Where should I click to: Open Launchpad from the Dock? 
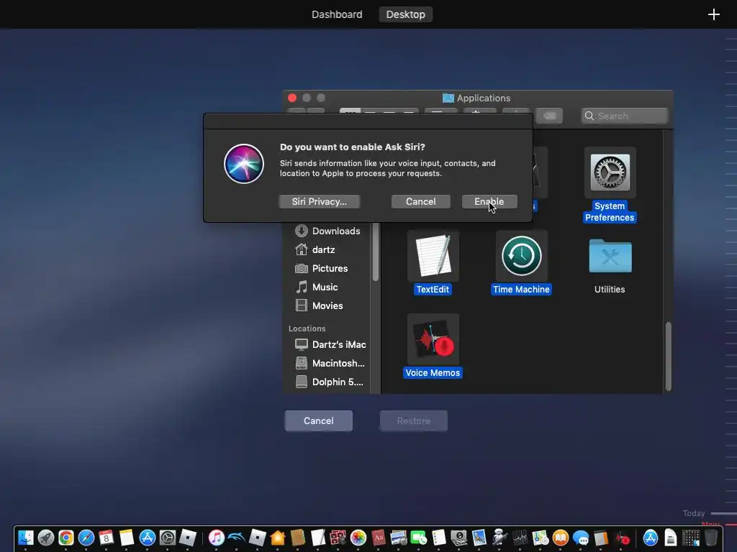[x=46, y=538]
